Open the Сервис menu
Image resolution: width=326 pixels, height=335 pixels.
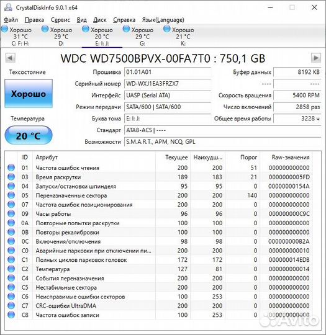tap(60, 20)
